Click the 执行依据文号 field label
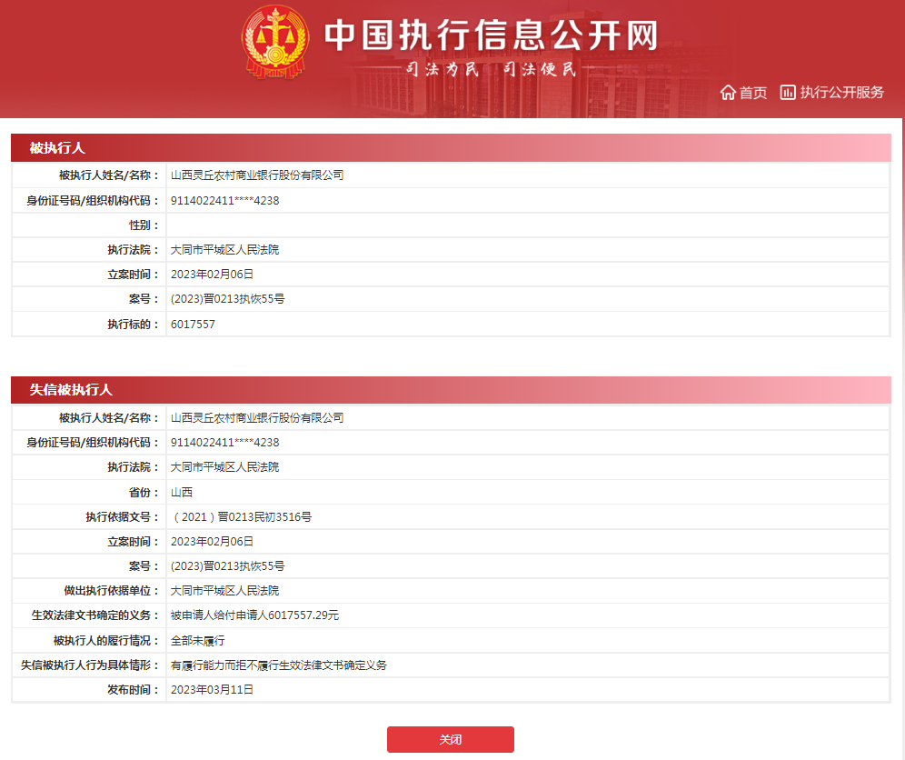905x760 pixels. click(x=123, y=517)
